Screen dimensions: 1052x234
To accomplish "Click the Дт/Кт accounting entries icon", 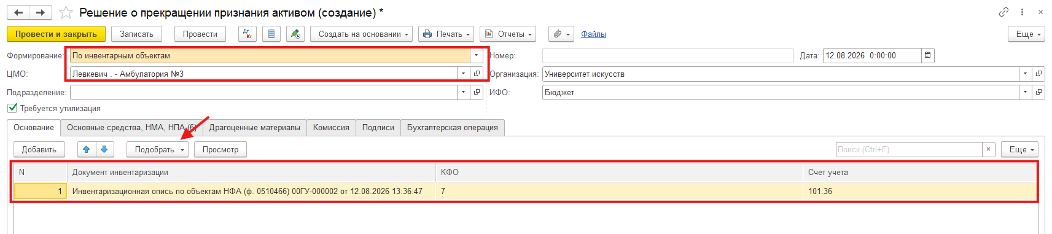I will 247,34.
